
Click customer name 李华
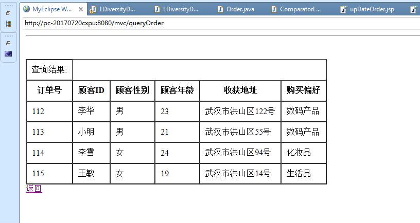[86, 110]
